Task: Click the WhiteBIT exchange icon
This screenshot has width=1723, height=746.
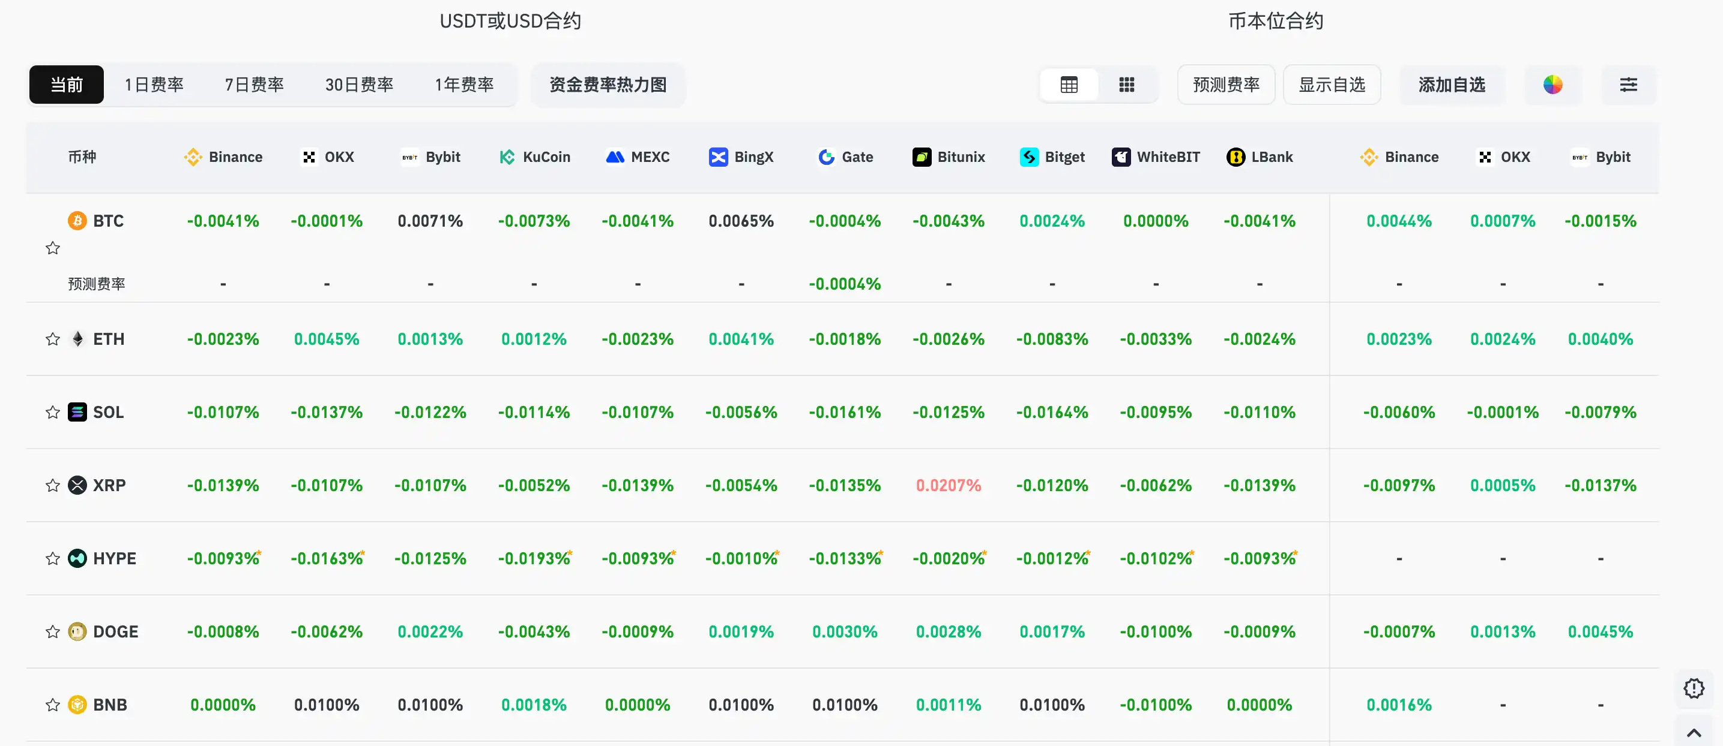Action: [x=1121, y=157]
